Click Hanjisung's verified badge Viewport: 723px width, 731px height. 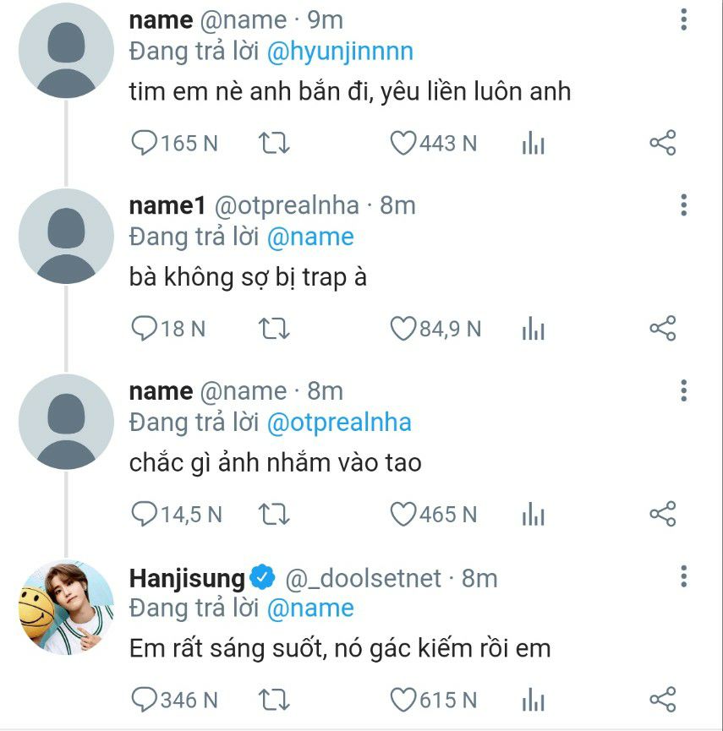(263, 578)
